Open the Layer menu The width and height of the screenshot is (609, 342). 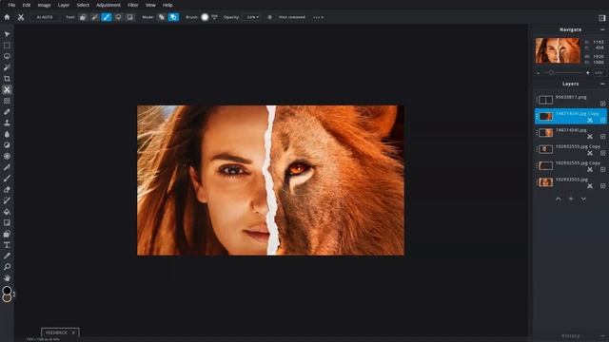tap(64, 5)
